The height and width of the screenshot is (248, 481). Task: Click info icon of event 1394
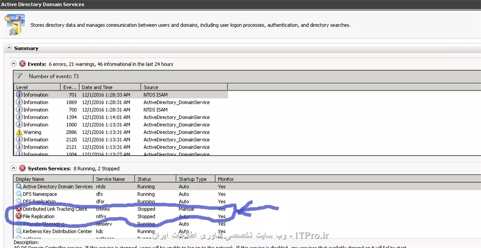pos(19,117)
